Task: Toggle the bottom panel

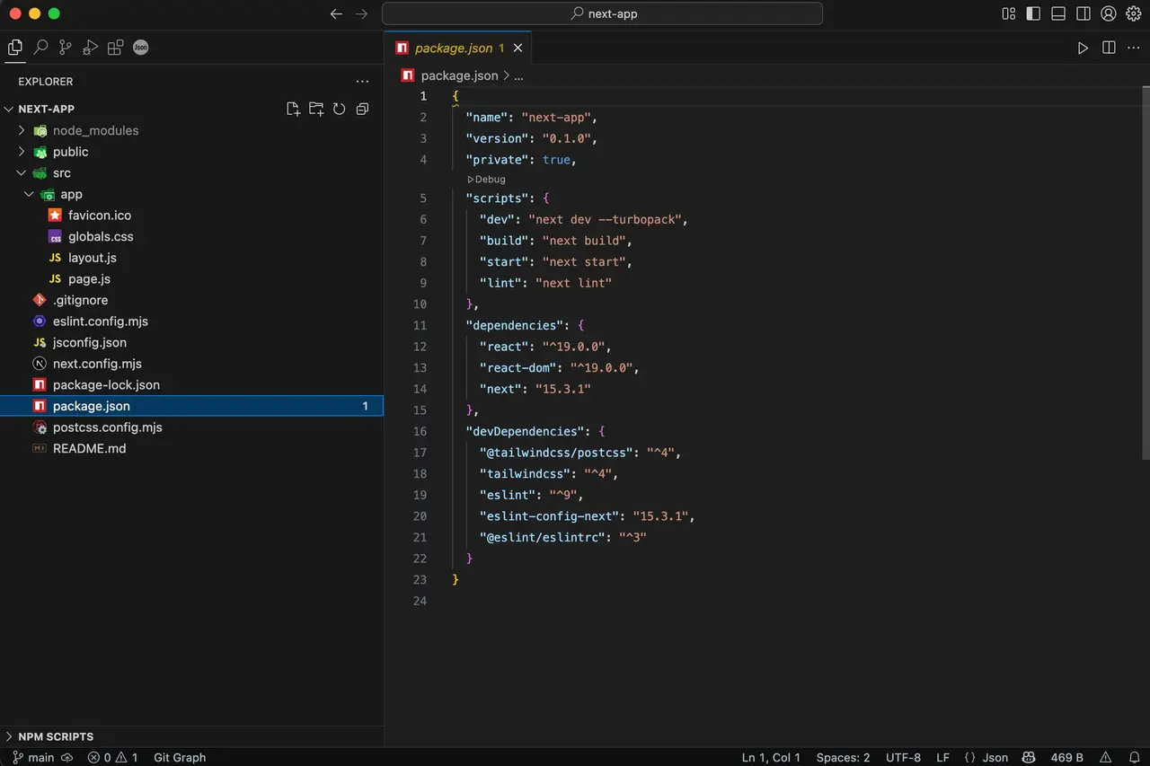Action: tap(1058, 13)
